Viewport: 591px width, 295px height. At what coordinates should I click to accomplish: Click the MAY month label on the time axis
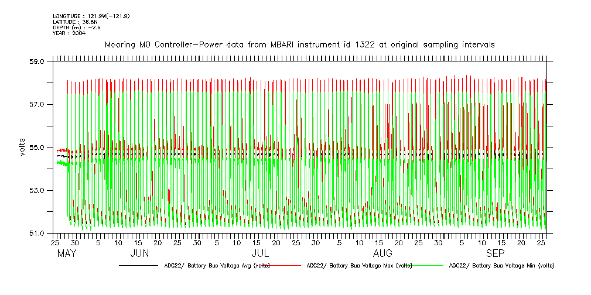(67, 254)
